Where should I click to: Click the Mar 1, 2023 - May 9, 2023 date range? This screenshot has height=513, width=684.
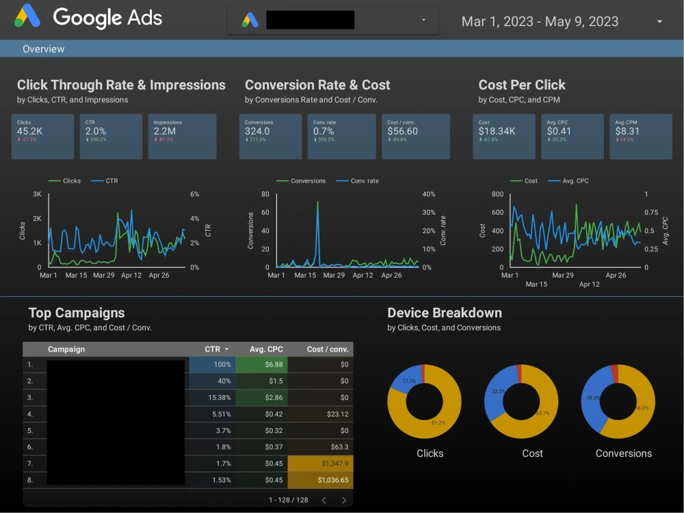coord(540,21)
